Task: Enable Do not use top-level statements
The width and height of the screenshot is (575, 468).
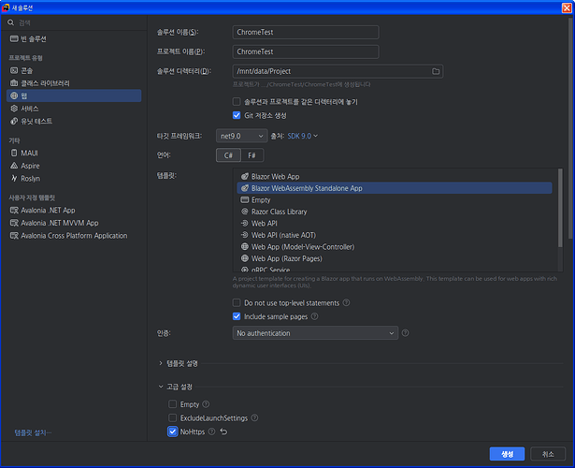Action: point(237,303)
